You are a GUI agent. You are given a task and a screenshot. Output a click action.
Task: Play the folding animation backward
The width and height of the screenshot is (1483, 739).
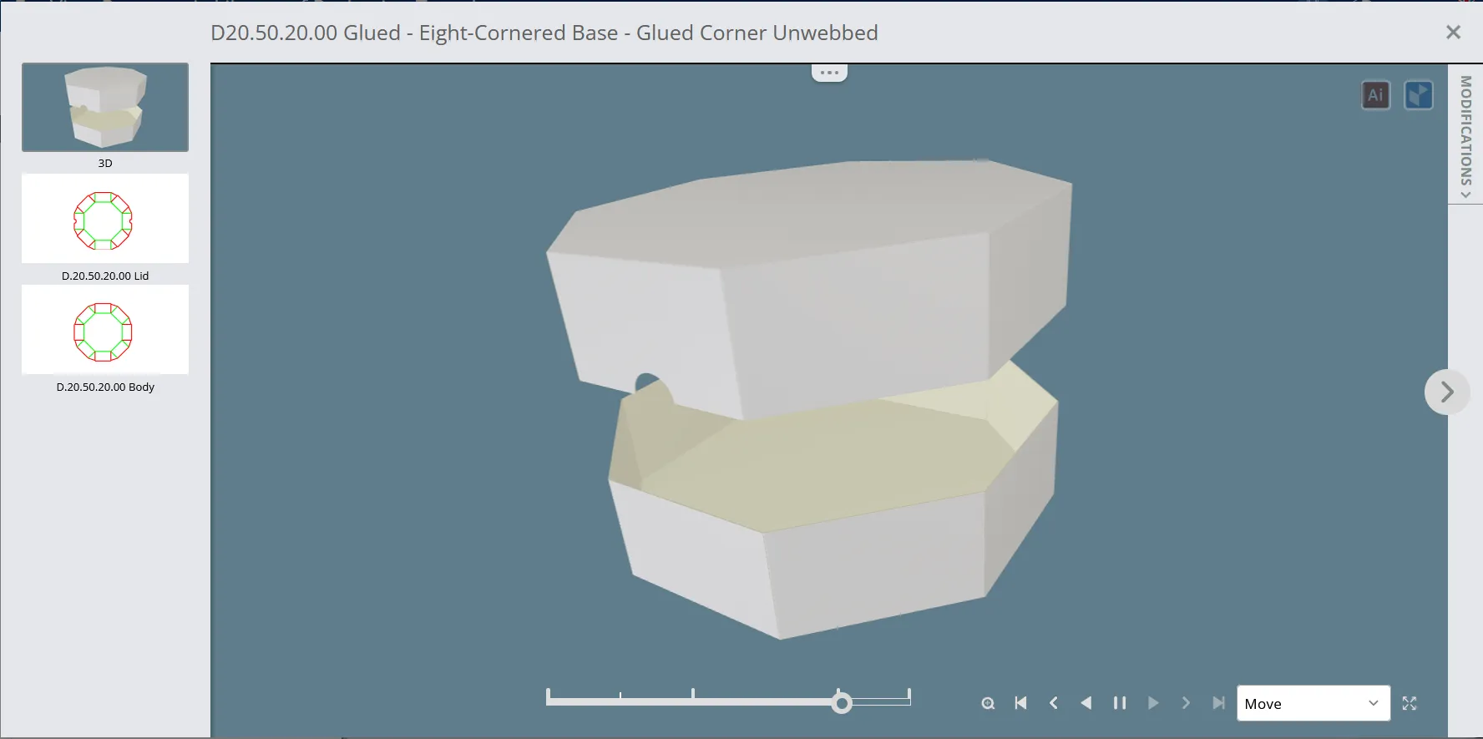(1086, 703)
